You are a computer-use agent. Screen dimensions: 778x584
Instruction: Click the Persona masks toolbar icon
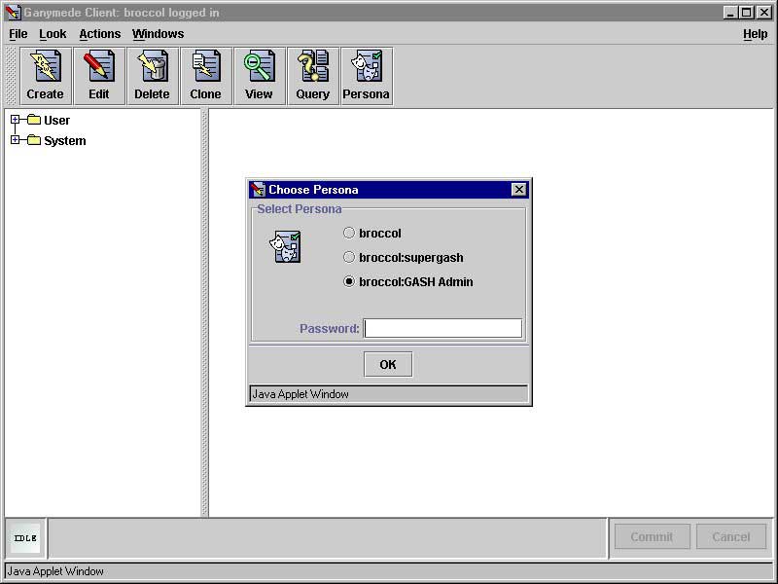click(366, 76)
